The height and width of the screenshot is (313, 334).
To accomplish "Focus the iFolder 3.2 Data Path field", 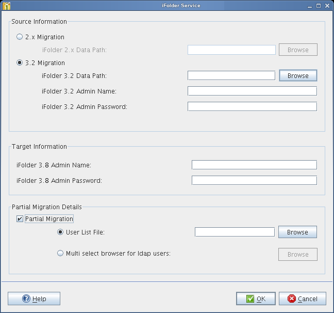I will pyautogui.click(x=231, y=75).
